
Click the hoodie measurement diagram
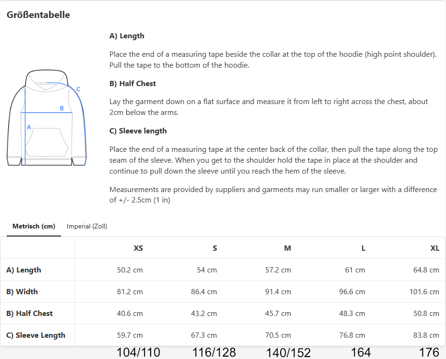tap(47, 118)
